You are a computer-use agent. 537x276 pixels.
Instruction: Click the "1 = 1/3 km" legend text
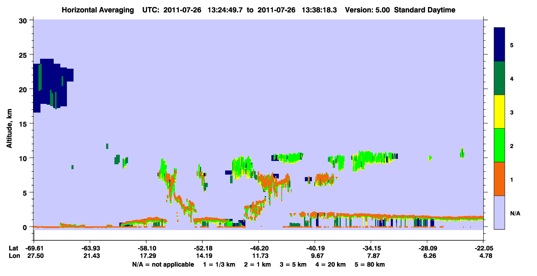pos(219,264)
